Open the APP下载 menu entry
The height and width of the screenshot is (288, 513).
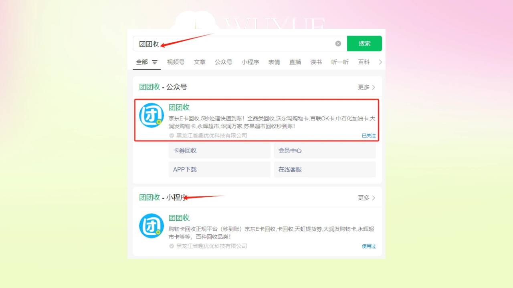pyautogui.click(x=220, y=169)
